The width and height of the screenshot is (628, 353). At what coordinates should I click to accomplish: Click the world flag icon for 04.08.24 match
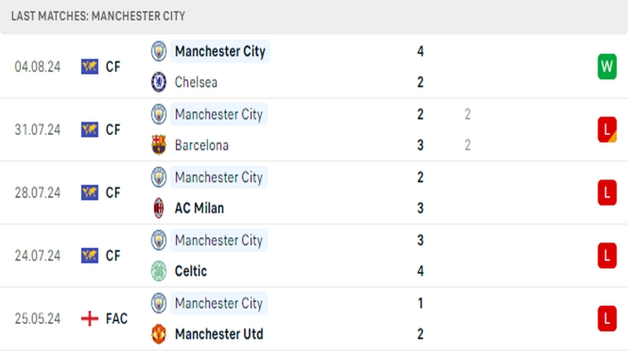tap(89, 67)
